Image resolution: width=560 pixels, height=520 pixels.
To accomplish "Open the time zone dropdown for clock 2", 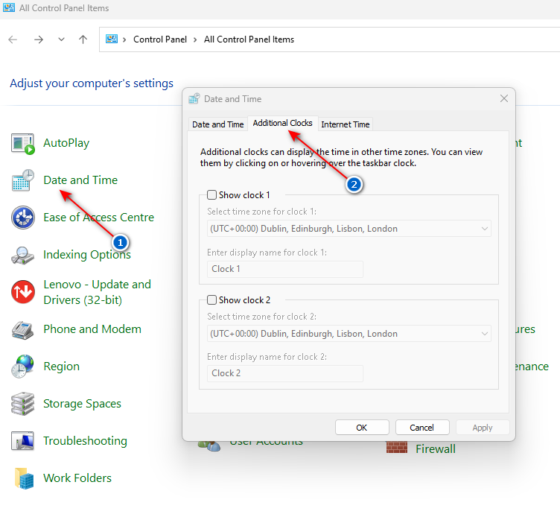I will point(349,334).
